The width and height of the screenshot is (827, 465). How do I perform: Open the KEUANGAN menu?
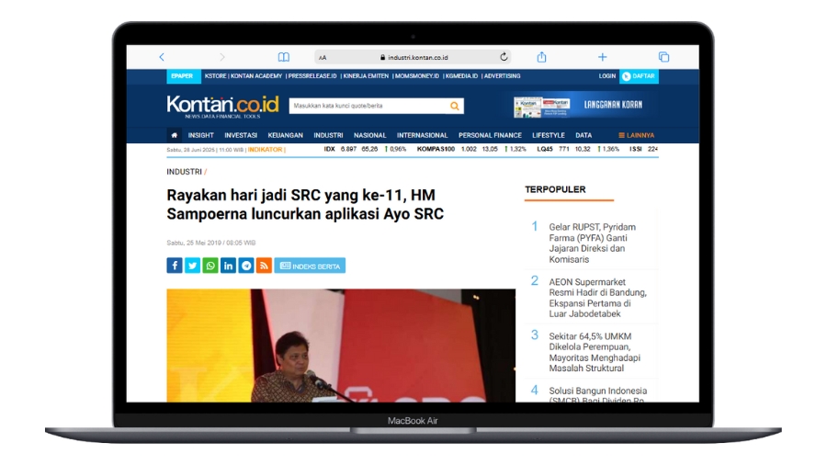(x=286, y=135)
